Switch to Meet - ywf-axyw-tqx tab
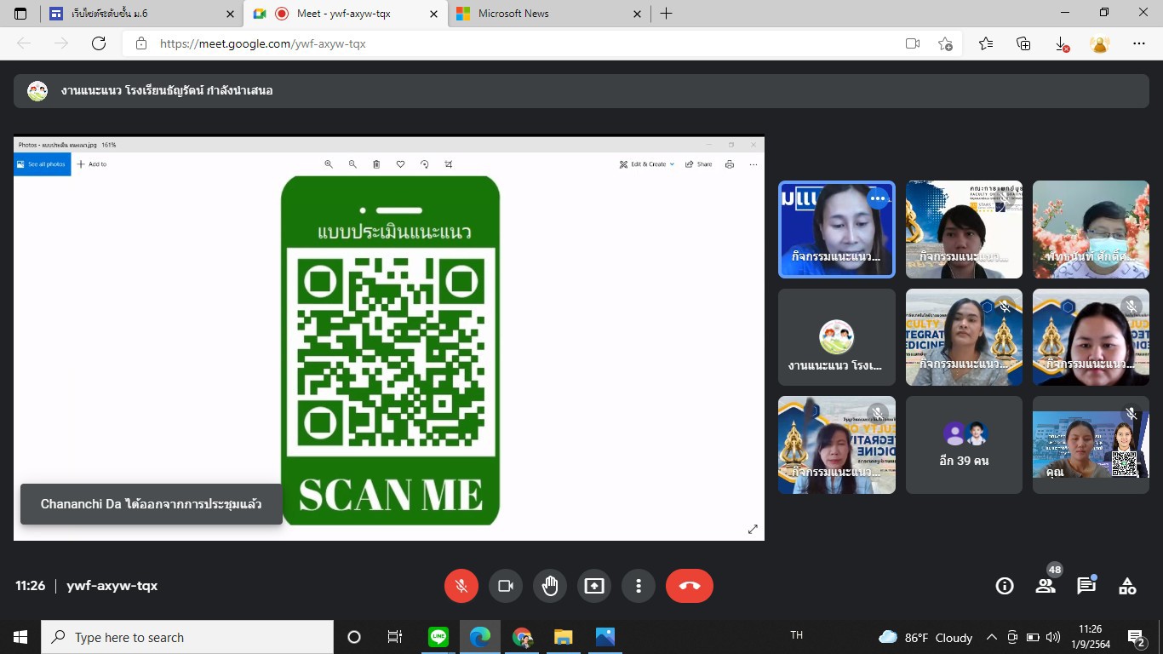This screenshot has height=654, width=1163. click(345, 14)
